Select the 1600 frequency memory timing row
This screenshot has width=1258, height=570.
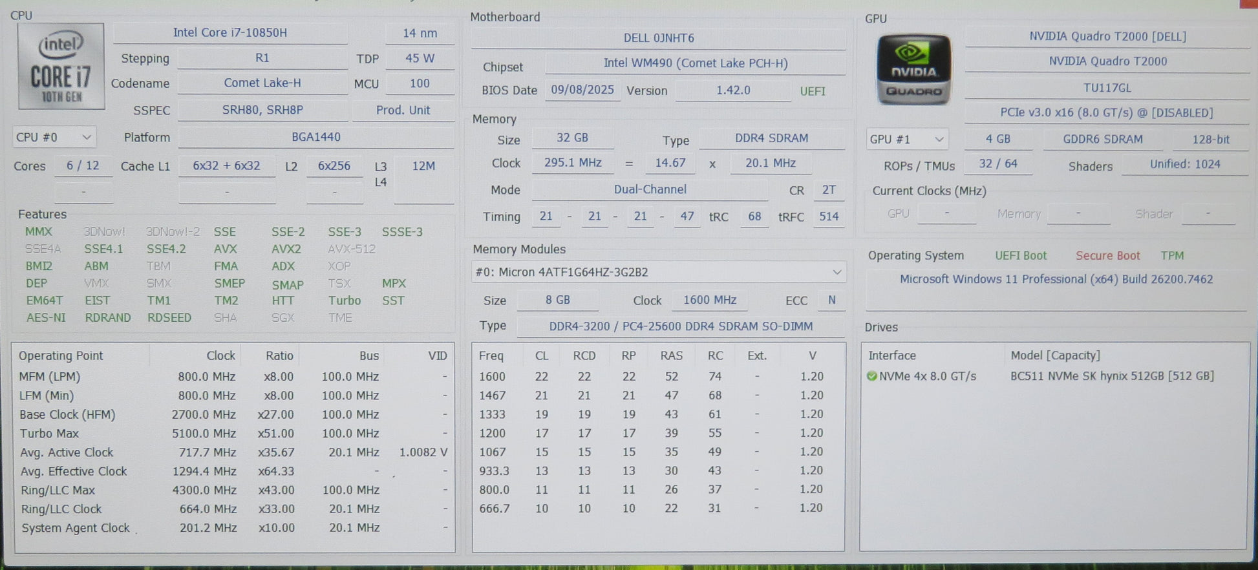(x=657, y=377)
